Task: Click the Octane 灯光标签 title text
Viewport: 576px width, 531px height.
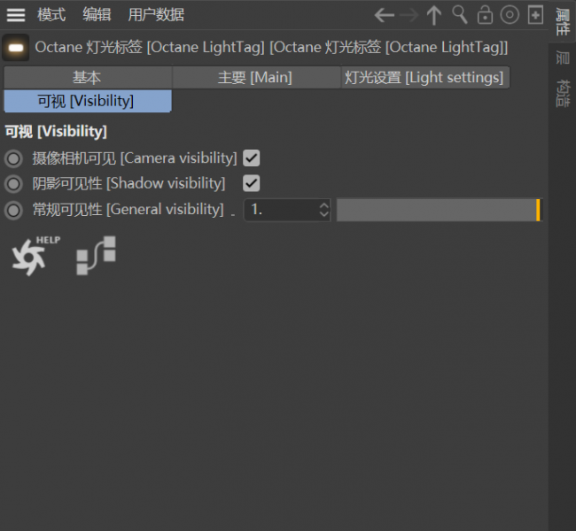Action: [x=271, y=47]
